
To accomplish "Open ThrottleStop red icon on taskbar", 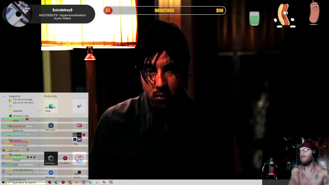I will coord(63,182).
